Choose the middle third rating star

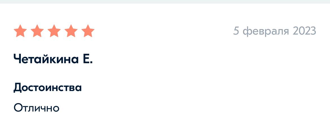click(54, 31)
